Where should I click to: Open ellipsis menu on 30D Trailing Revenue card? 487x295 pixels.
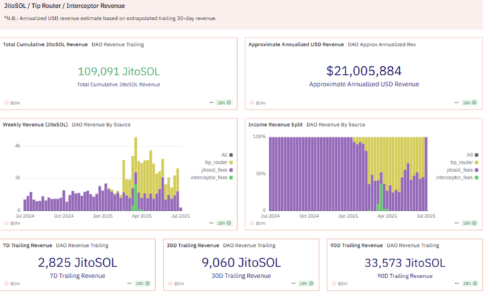click(293, 283)
